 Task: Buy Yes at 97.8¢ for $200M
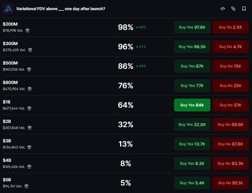[192, 27]
